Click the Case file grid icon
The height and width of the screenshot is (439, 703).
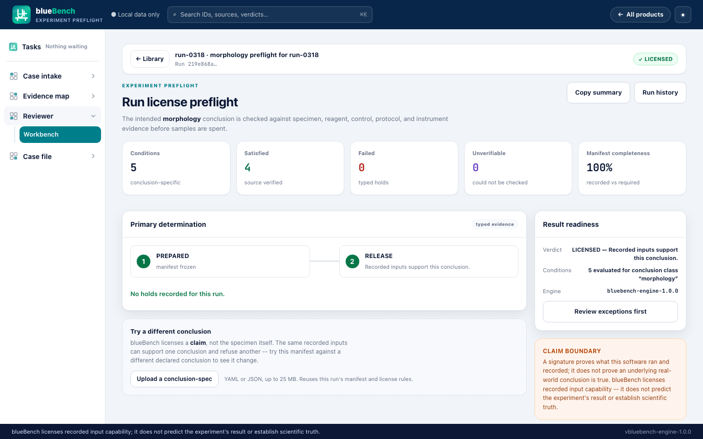click(x=14, y=156)
